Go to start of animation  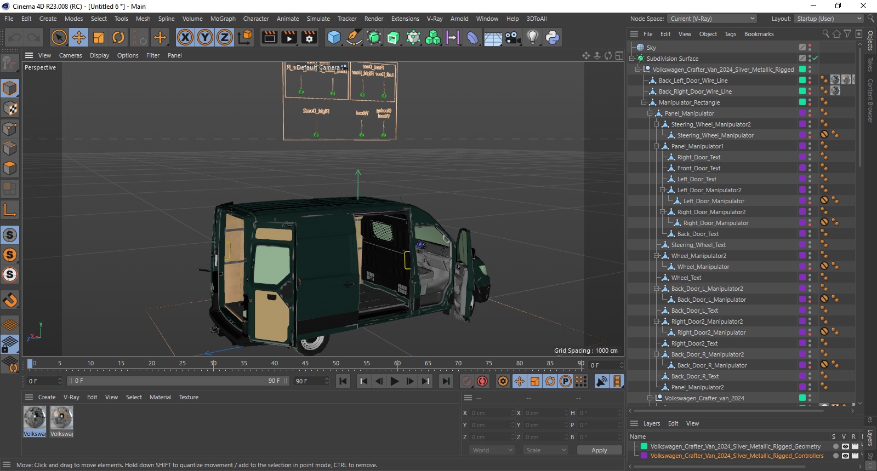(343, 381)
